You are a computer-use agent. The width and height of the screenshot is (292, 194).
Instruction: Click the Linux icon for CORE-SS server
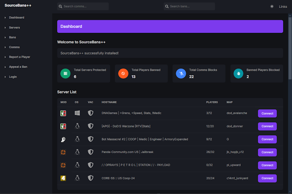click(77, 178)
